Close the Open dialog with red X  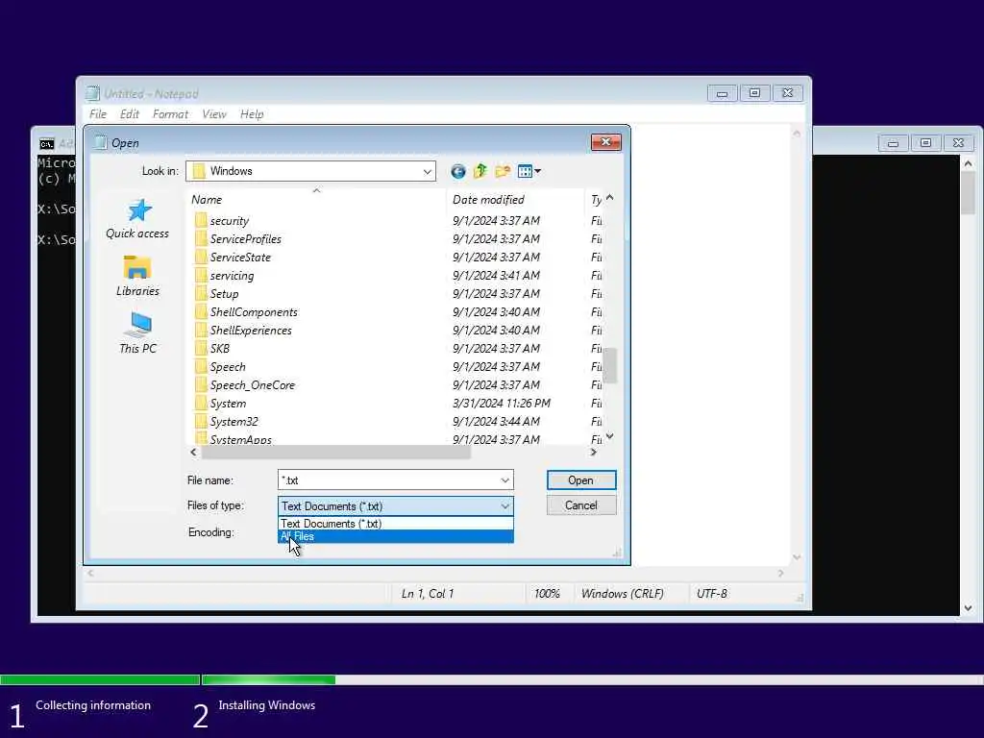(x=605, y=142)
